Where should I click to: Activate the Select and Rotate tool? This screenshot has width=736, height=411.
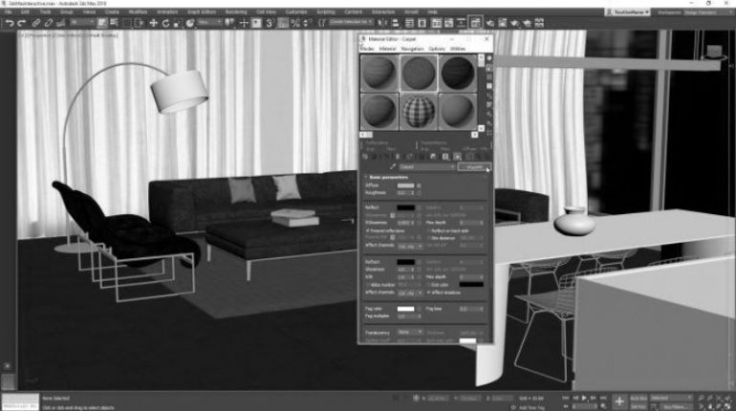tap(165, 23)
